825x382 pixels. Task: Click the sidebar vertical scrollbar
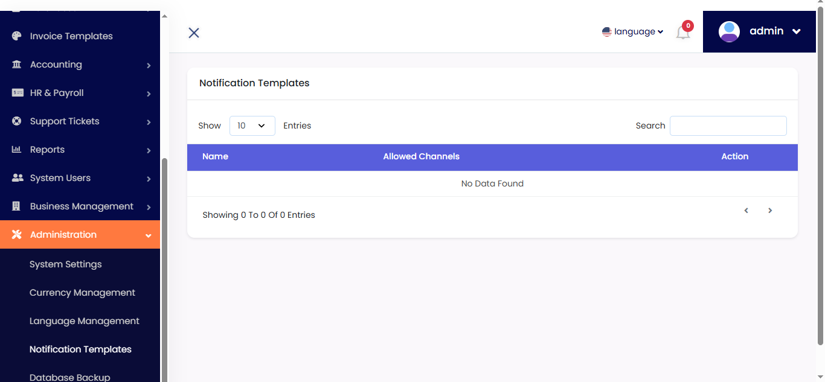click(164, 269)
